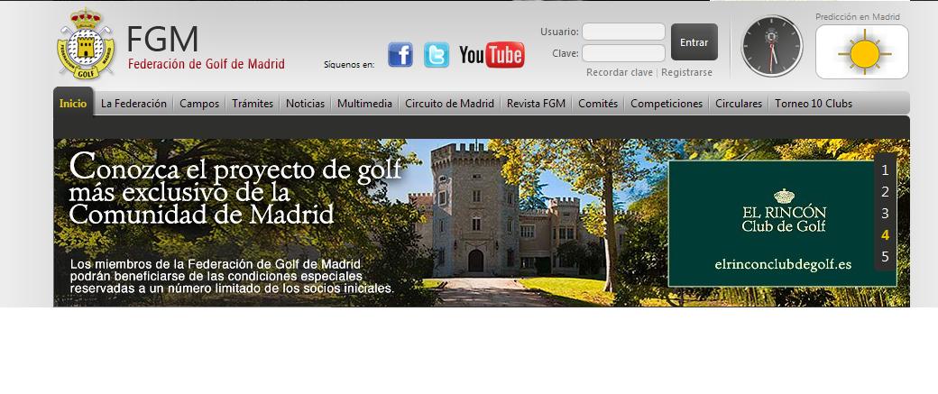
Task: Open the Multimedia menu item
Action: 364,104
